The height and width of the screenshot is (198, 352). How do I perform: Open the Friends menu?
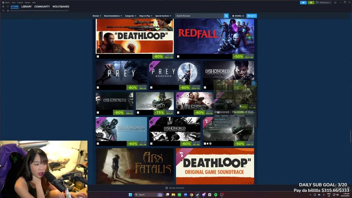[x=20, y=2]
